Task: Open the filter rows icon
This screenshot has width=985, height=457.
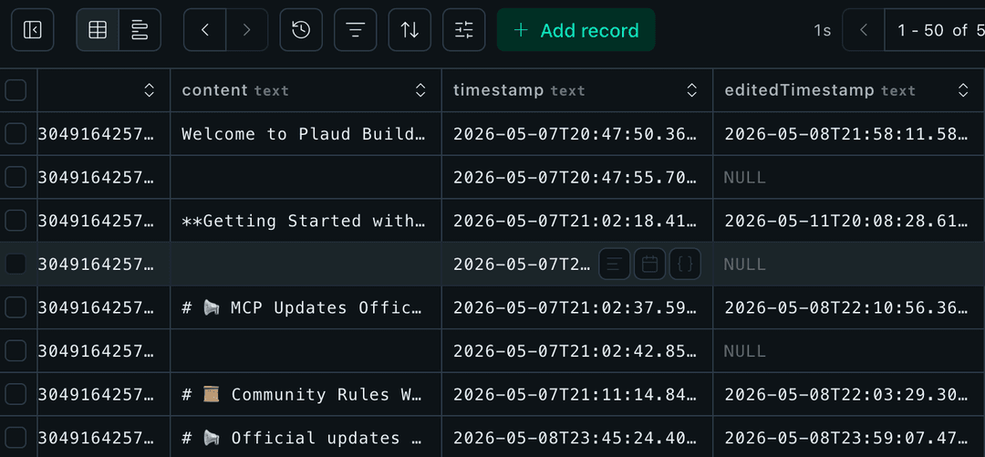Action: [x=356, y=29]
